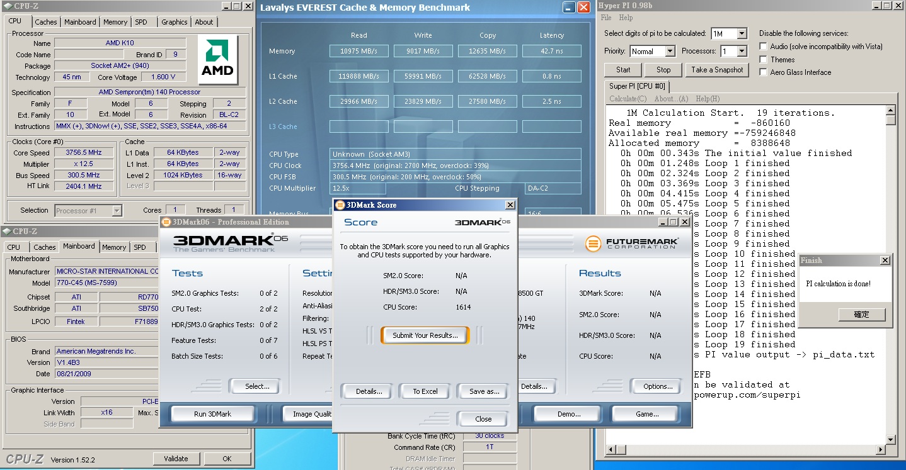The image size is (906, 470).
Task: Confirm the PI calculation done dialog
Action: [861, 315]
